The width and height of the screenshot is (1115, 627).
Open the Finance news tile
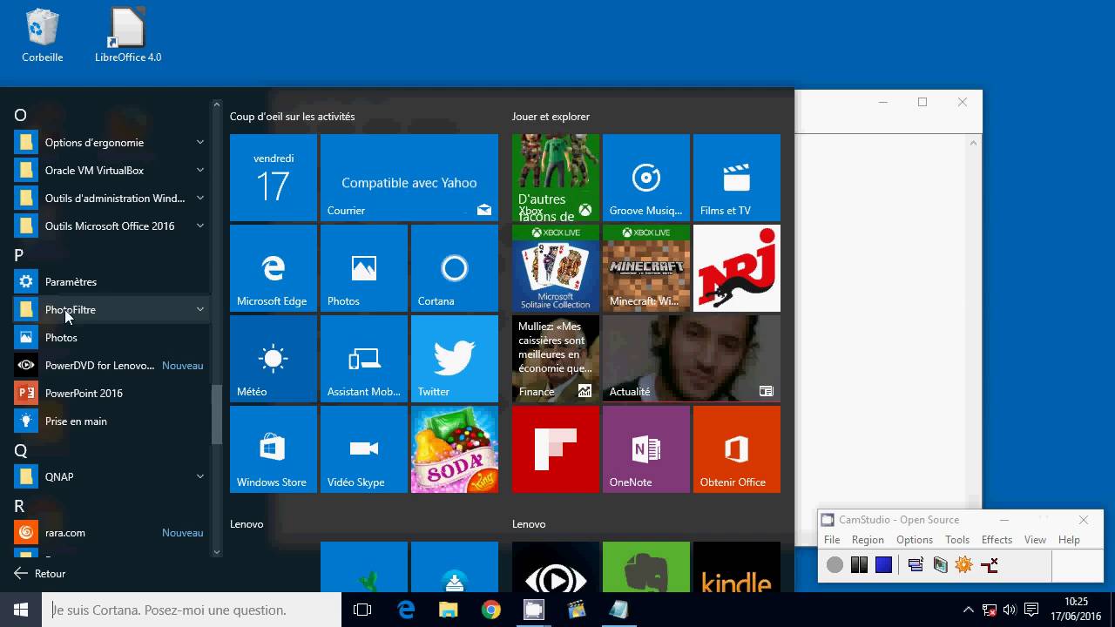click(556, 359)
